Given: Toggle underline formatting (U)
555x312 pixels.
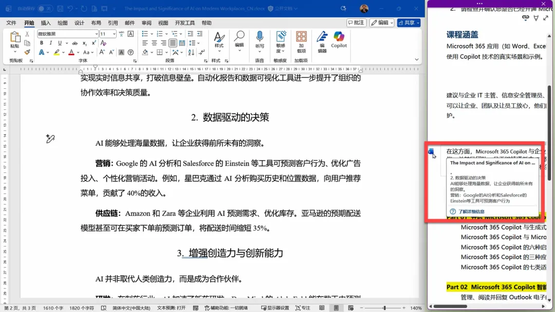Looking at the screenshot, I should coord(60,43).
